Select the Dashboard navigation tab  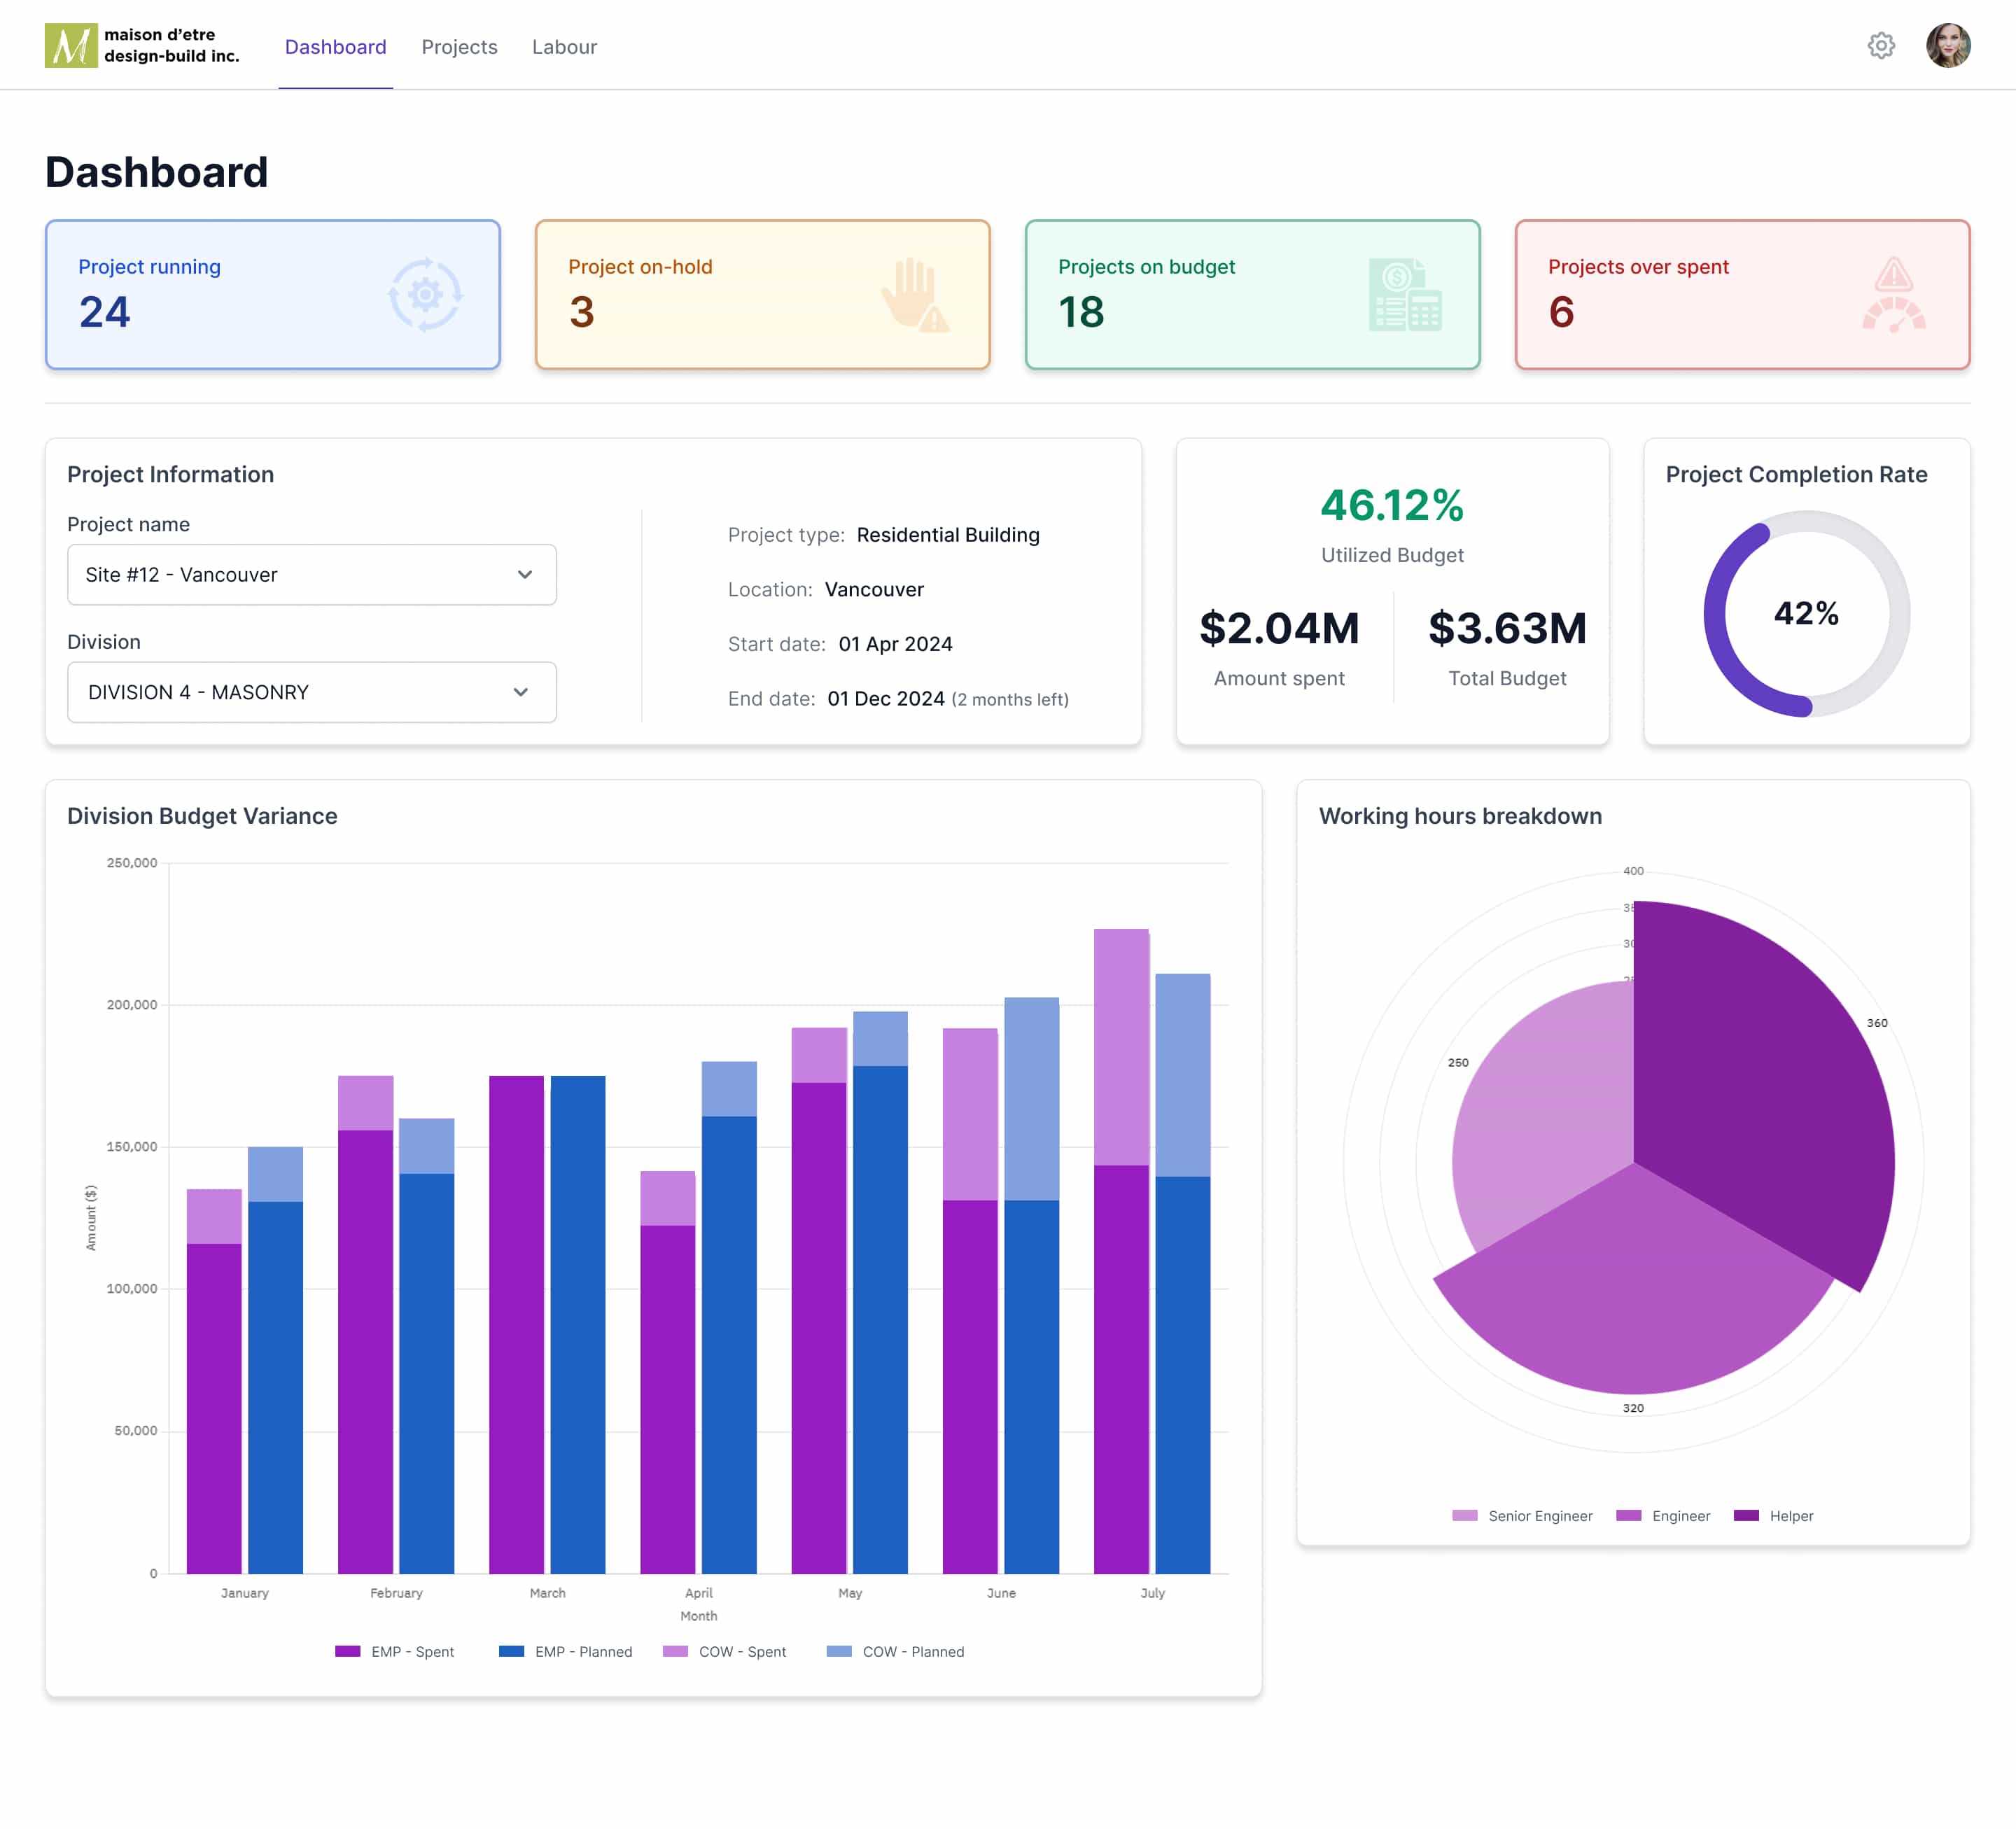click(335, 47)
